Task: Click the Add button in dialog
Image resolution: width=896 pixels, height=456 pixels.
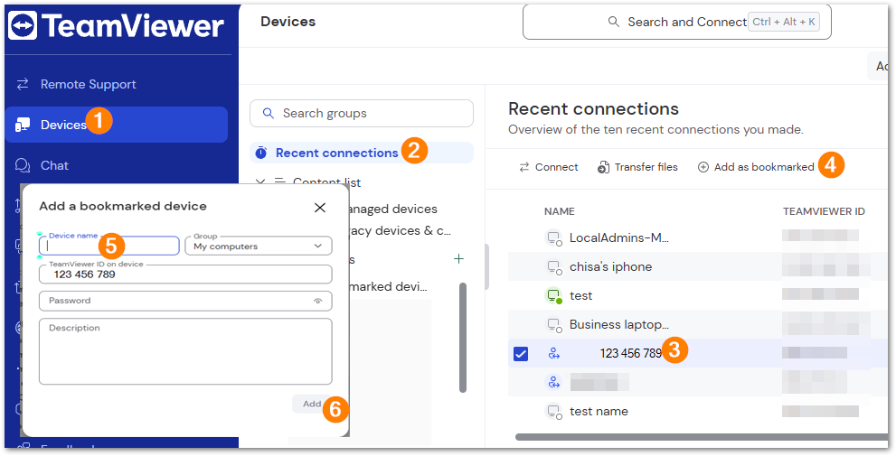Action: [312, 404]
